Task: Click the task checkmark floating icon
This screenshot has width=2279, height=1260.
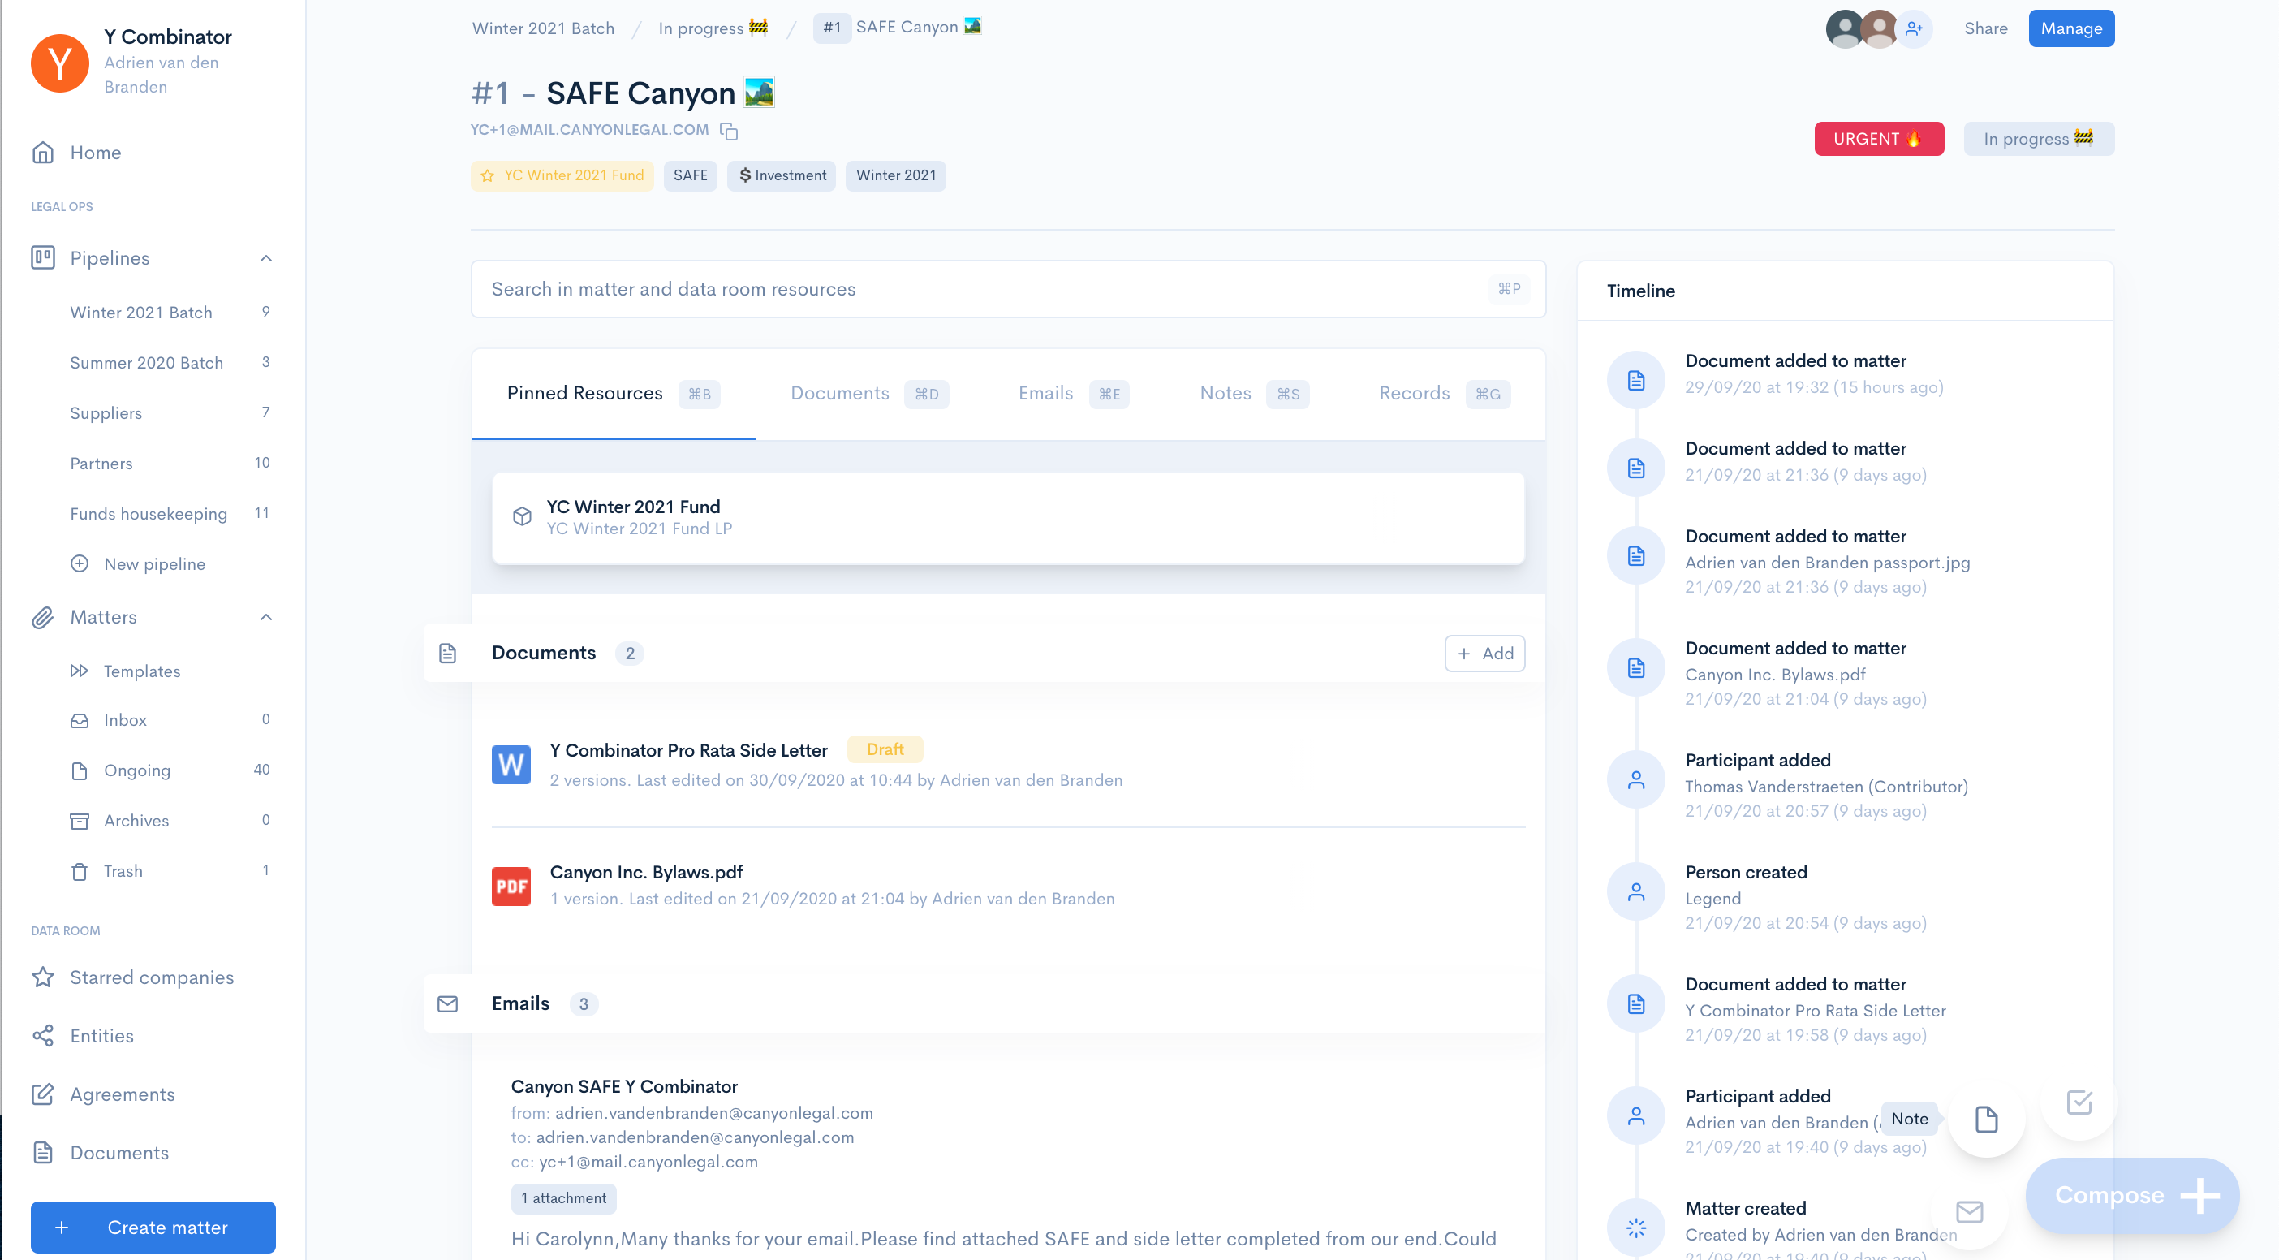Action: pyautogui.click(x=2079, y=1102)
